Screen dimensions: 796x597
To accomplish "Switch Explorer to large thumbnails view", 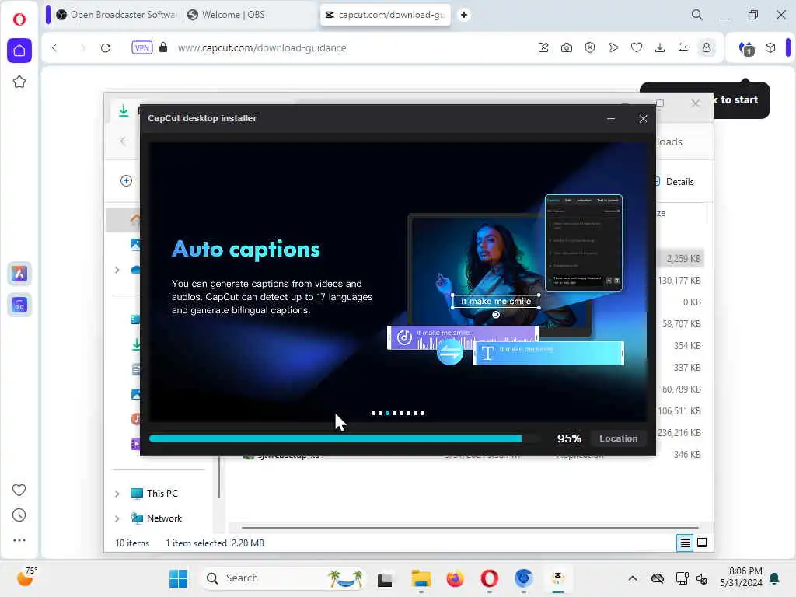I will tap(702, 543).
